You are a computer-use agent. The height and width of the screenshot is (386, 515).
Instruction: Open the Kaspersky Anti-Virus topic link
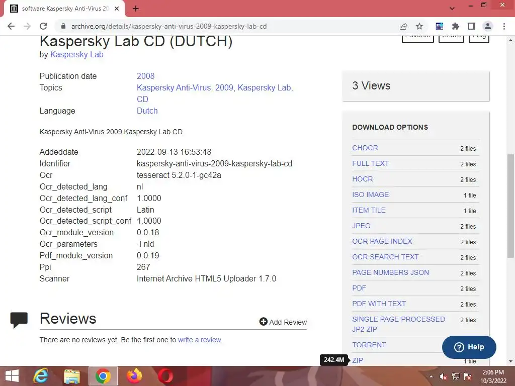pyautogui.click(x=174, y=87)
